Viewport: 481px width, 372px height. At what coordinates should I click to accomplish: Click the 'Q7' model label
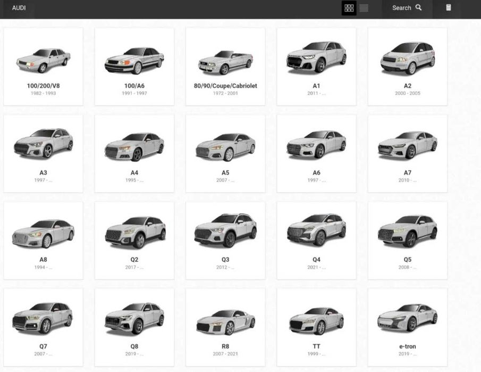[43, 346]
